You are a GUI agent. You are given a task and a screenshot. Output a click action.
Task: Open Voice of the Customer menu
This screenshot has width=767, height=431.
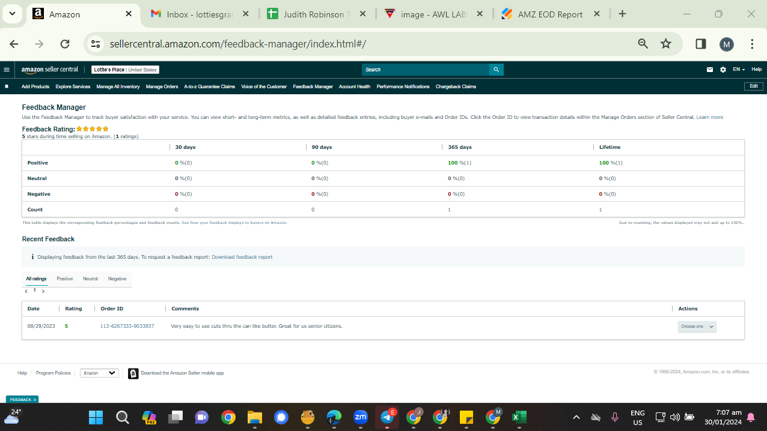tap(264, 86)
